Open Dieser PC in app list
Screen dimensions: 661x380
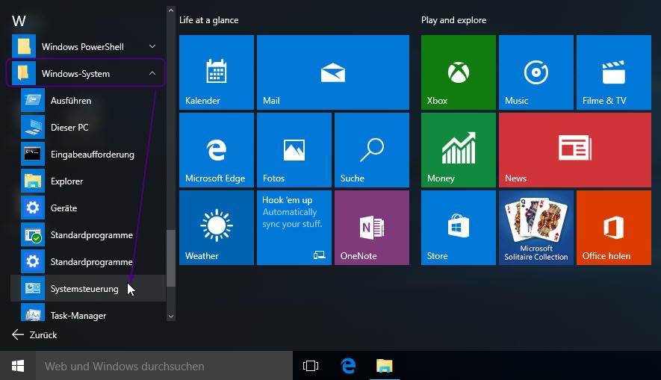pos(87,127)
